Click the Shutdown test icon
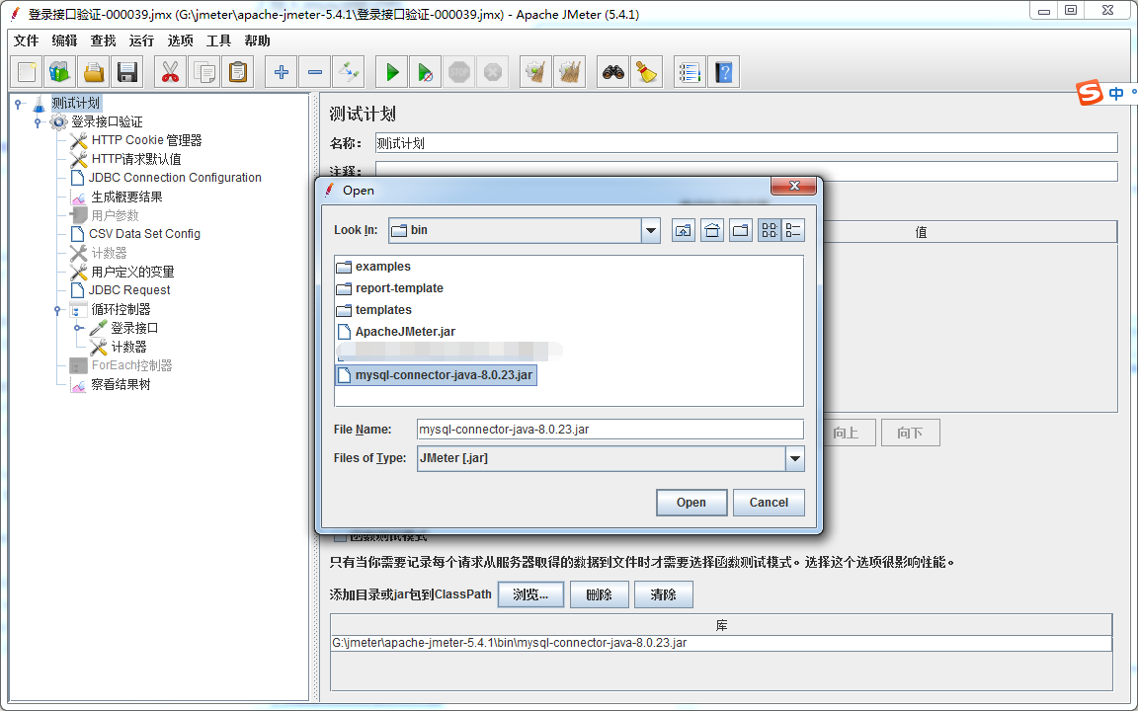This screenshot has height=711, width=1138. (x=492, y=72)
